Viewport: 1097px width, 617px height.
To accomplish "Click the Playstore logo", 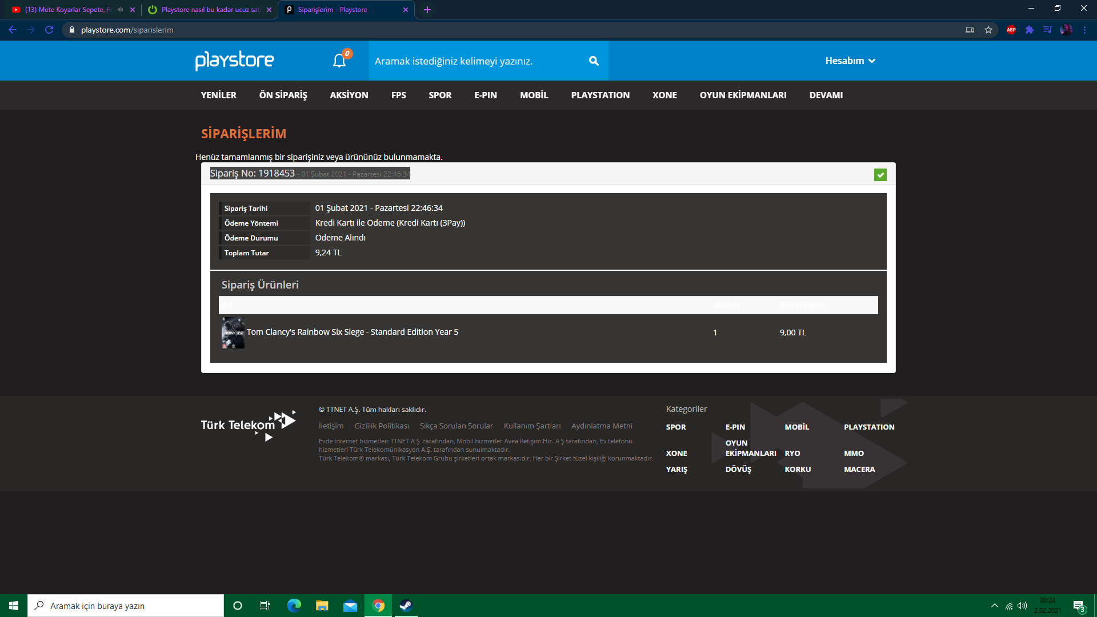I will [x=234, y=61].
